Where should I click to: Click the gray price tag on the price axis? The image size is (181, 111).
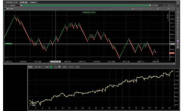[173, 44]
